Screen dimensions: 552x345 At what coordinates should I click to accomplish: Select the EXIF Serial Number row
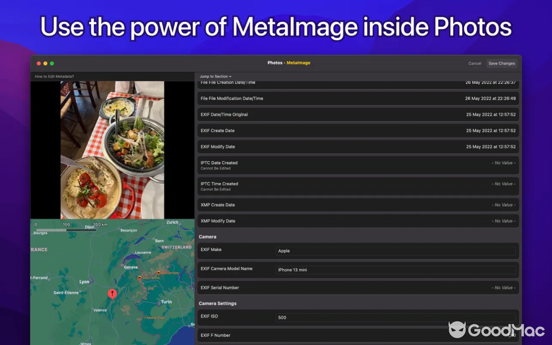[358, 288]
